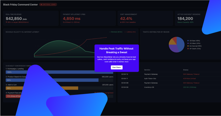221x116 pixels.
Task: Click the Start Demo button
Action: [117, 67]
